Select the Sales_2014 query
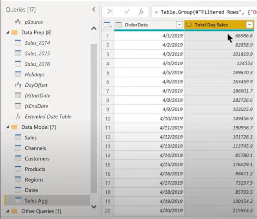This screenshot has width=257, height=219. click(x=37, y=43)
